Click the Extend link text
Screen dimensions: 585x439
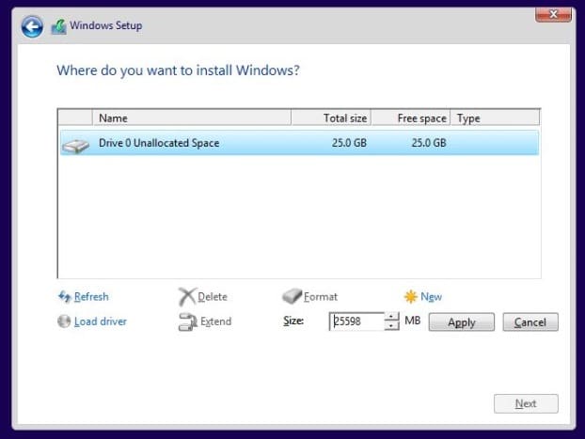[216, 321]
